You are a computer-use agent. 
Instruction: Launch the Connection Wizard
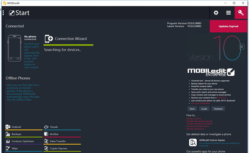71,39
